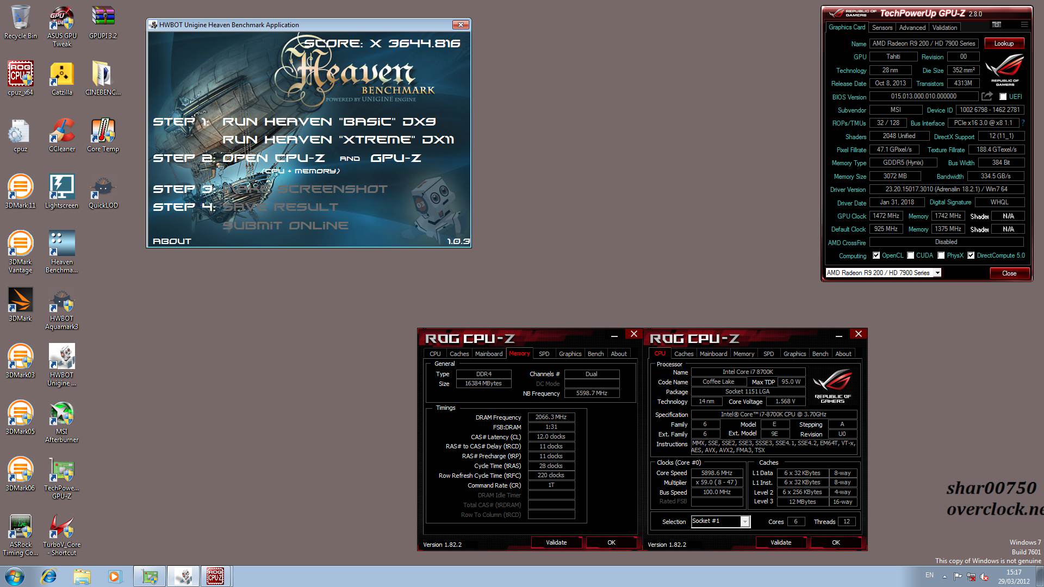The height and width of the screenshot is (587, 1044).
Task: Click Run Heaven "Basic" DX9 in HWBOT Heaven
Action: (329, 122)
